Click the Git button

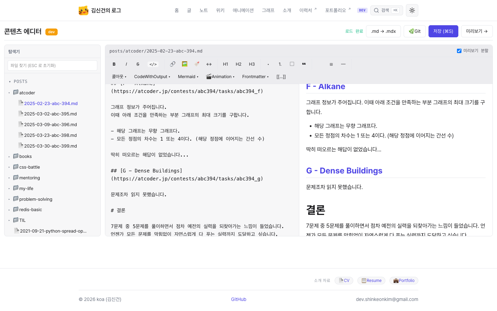tap(415, 31)
